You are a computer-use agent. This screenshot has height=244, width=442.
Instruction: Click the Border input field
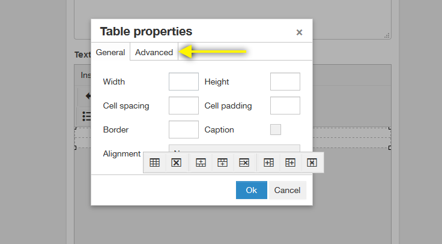tap(184, 129)
